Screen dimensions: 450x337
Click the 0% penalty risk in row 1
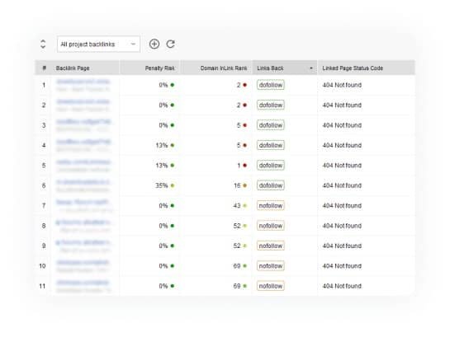(163, 85)
